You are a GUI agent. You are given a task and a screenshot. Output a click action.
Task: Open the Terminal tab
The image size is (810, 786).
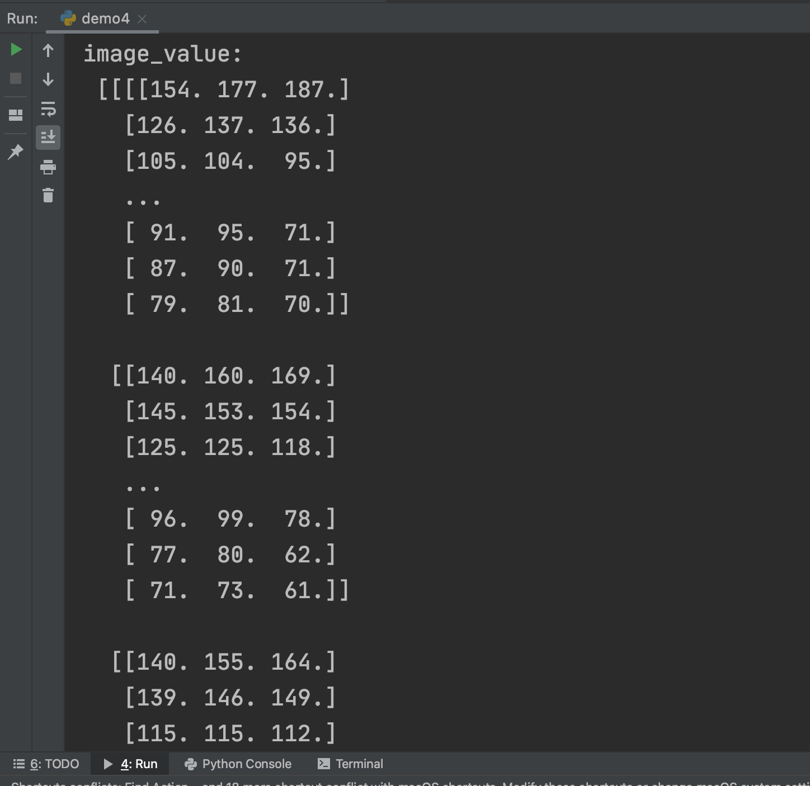click(x=351, y=764)
